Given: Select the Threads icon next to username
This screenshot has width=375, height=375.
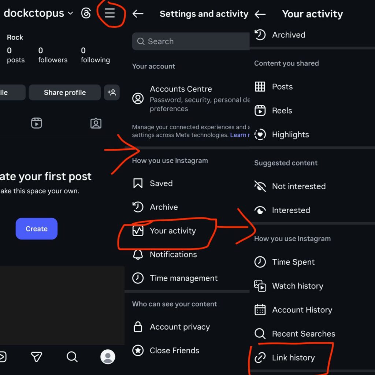Looking at the screenshot, I should (86, 13).
